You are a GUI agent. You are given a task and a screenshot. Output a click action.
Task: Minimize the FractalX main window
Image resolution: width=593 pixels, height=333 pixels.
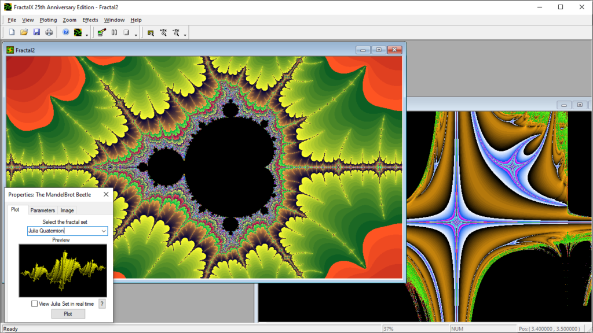(540, 7)
